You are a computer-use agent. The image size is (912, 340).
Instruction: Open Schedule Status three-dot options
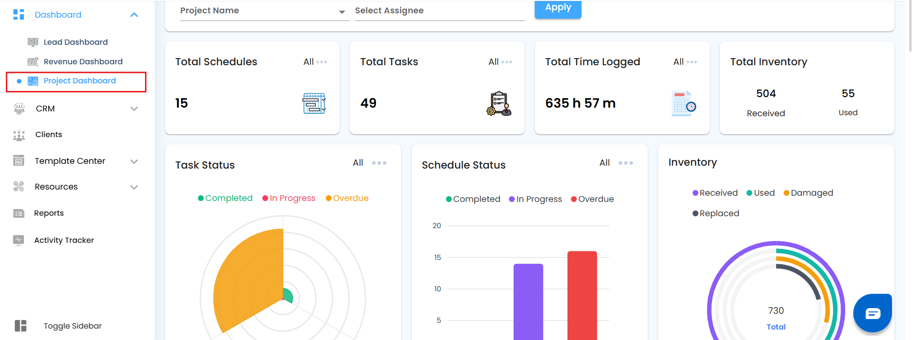click(626, 163)
